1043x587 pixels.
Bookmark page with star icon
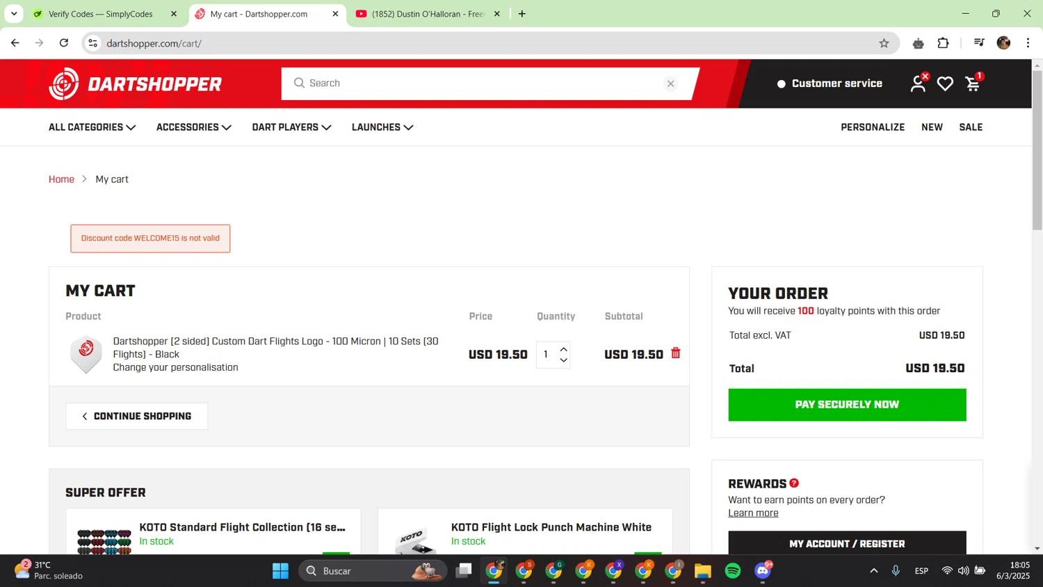pos(884,43)
